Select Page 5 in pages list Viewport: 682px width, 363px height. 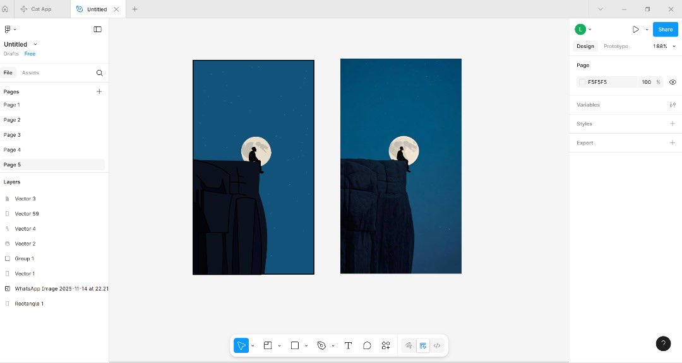52,164
